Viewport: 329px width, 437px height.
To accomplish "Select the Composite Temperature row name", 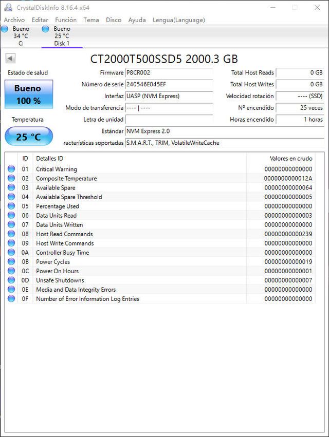I will pos(66,178).
